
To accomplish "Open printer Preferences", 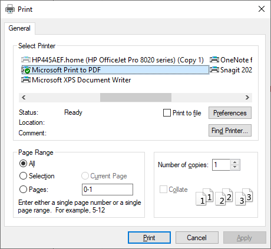I will [x=230, y=113].
